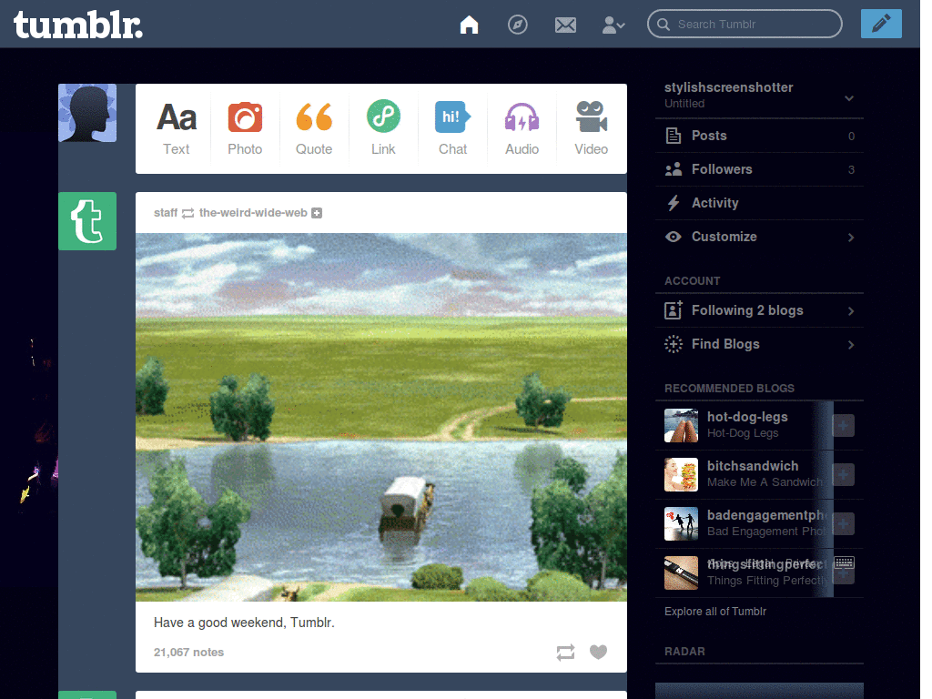Image resolution: width=932 pixels, height=699 pixels.
Task: Expand the stylishscreenshotter blog switcher
Action: [849, 98]
